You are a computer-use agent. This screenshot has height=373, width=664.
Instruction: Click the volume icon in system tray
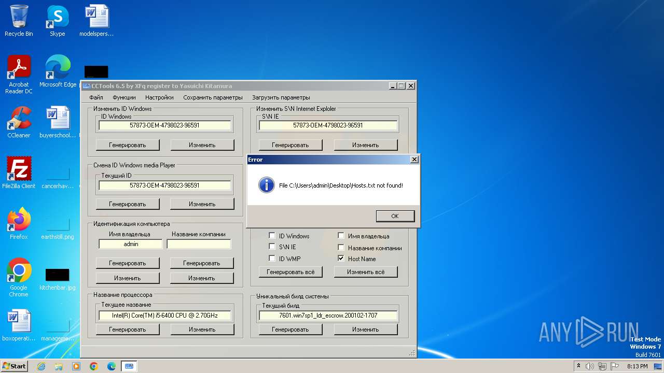(x=590, y=366)
